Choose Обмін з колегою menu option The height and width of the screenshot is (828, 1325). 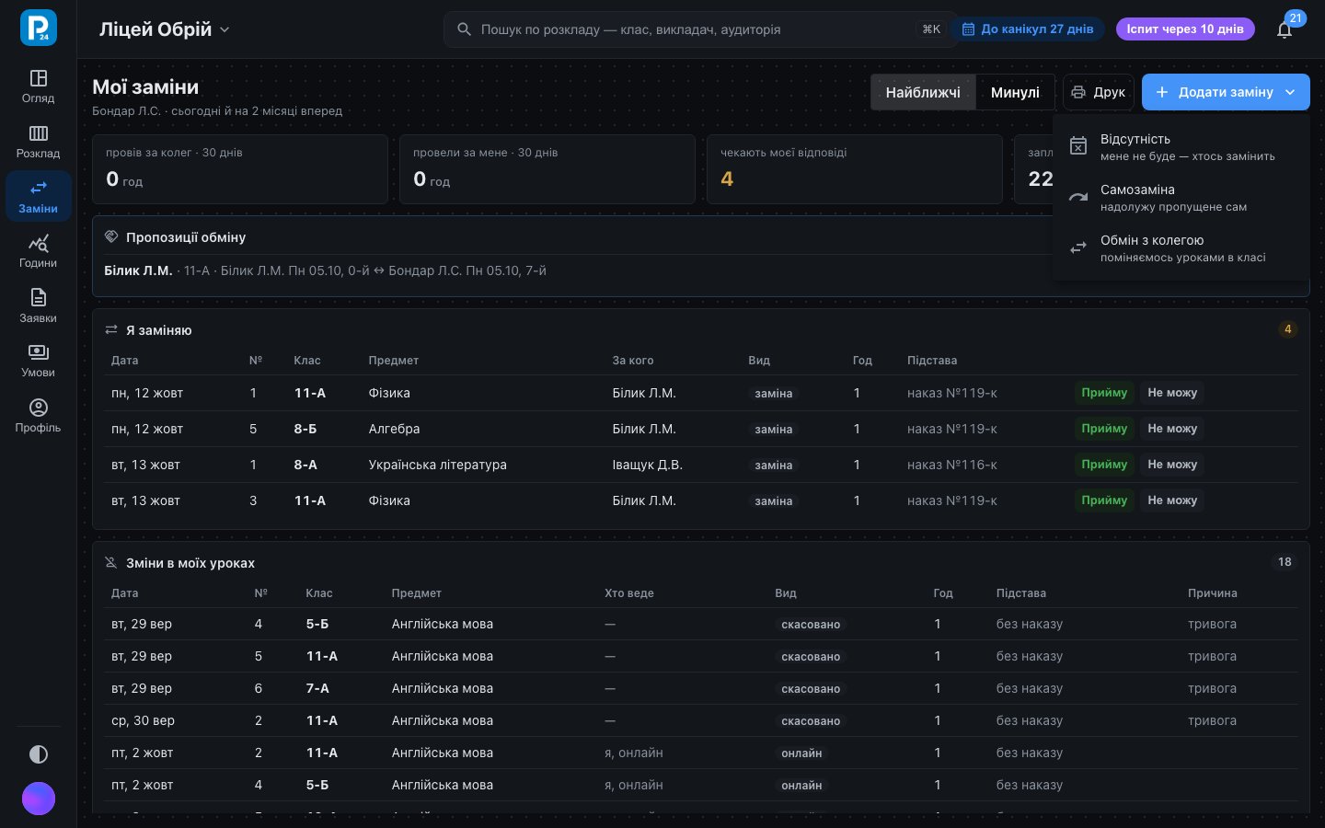tap(1181, 247)
